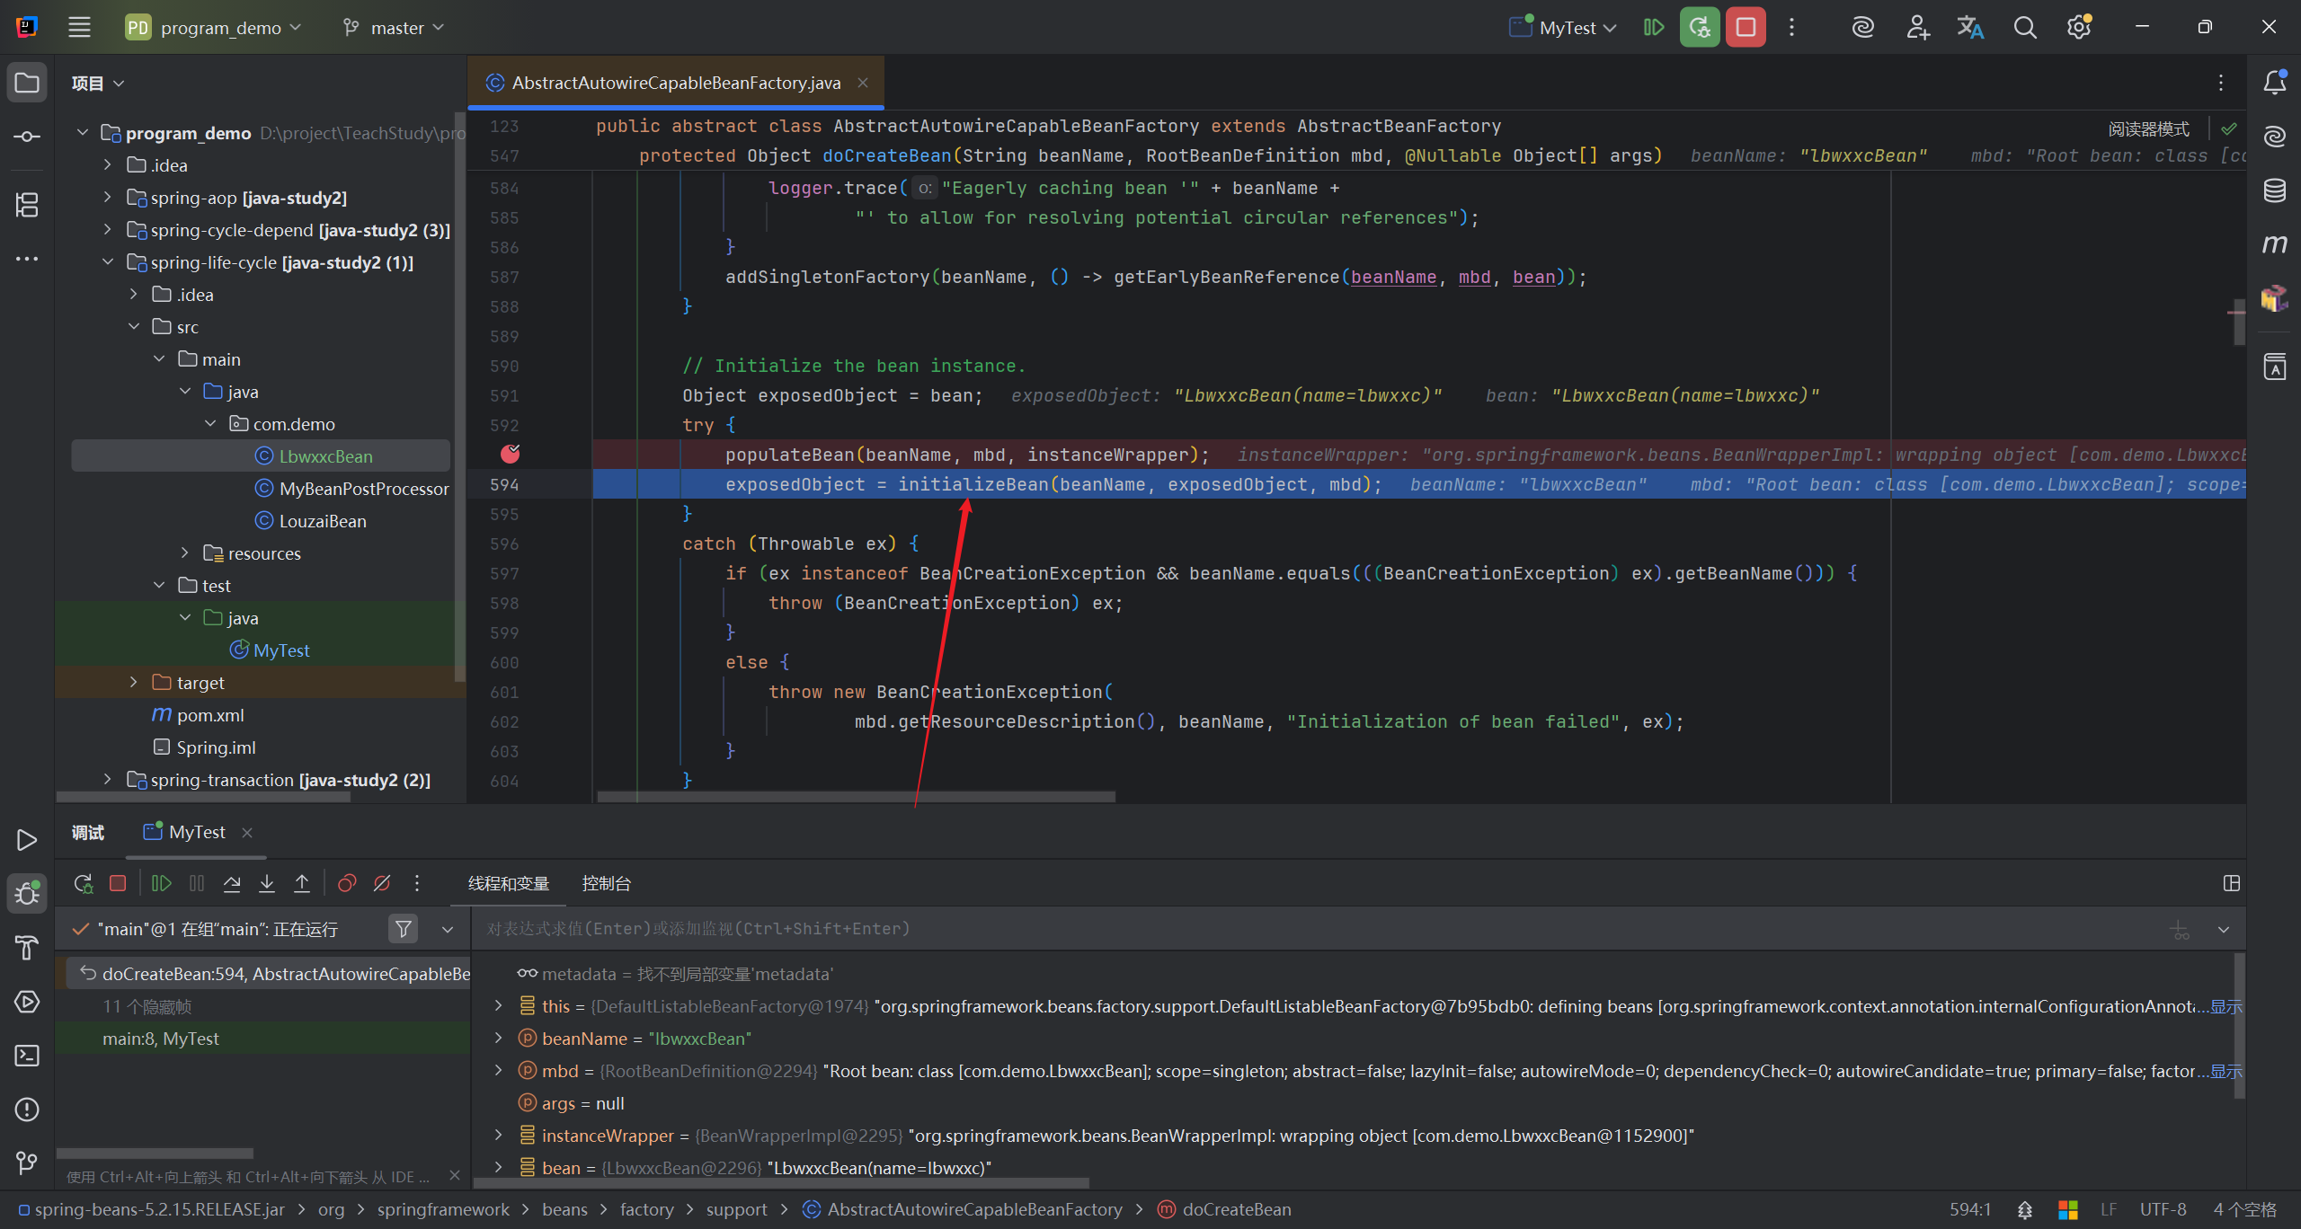
Task: Click the Step Out debug icon
Action: (x=302, y=884)
